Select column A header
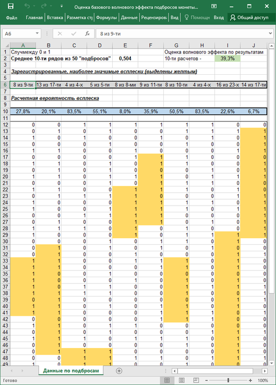The width and height of the screenshot is (276, 385). point(23,46)
